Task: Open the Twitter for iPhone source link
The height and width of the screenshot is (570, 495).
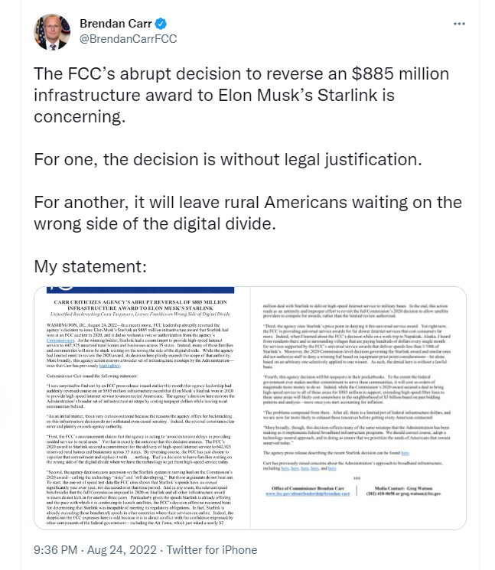Action: (x=212, y=550)
